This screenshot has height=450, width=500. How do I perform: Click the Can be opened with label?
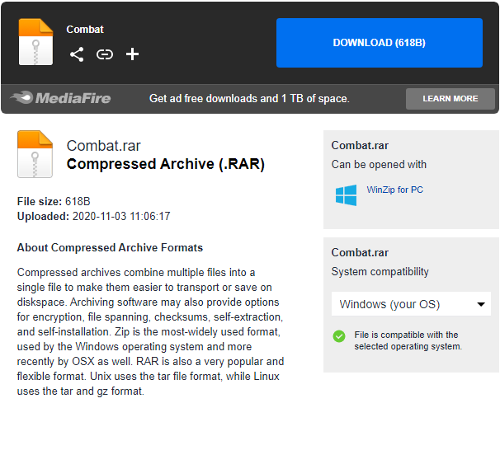[x=379, y=164]
